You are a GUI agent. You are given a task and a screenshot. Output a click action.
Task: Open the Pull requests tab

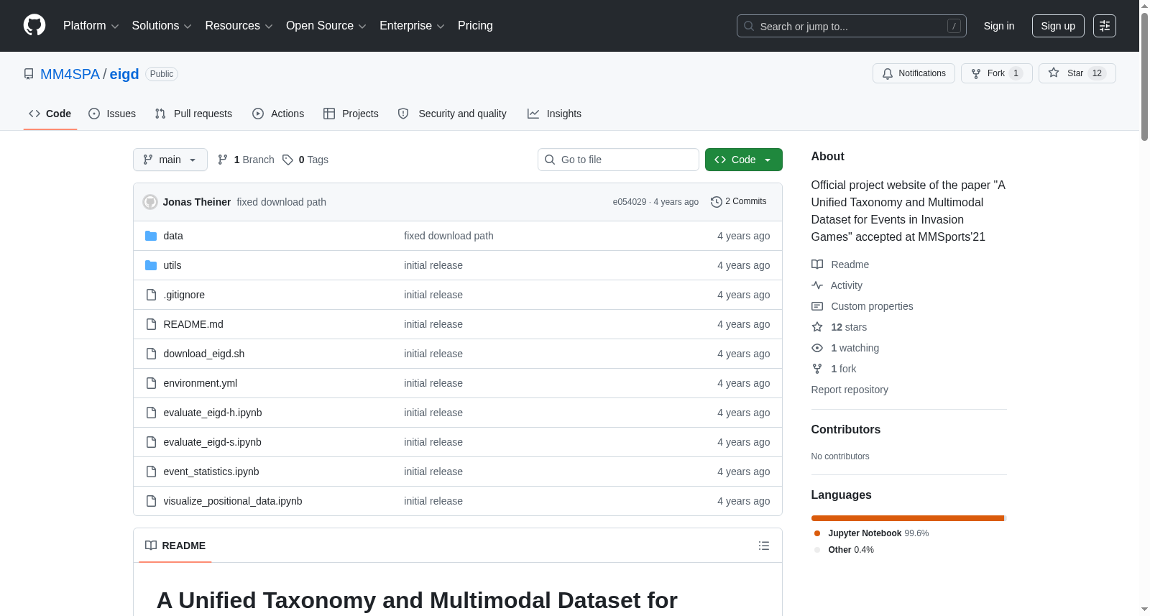(x=193, y=114)
